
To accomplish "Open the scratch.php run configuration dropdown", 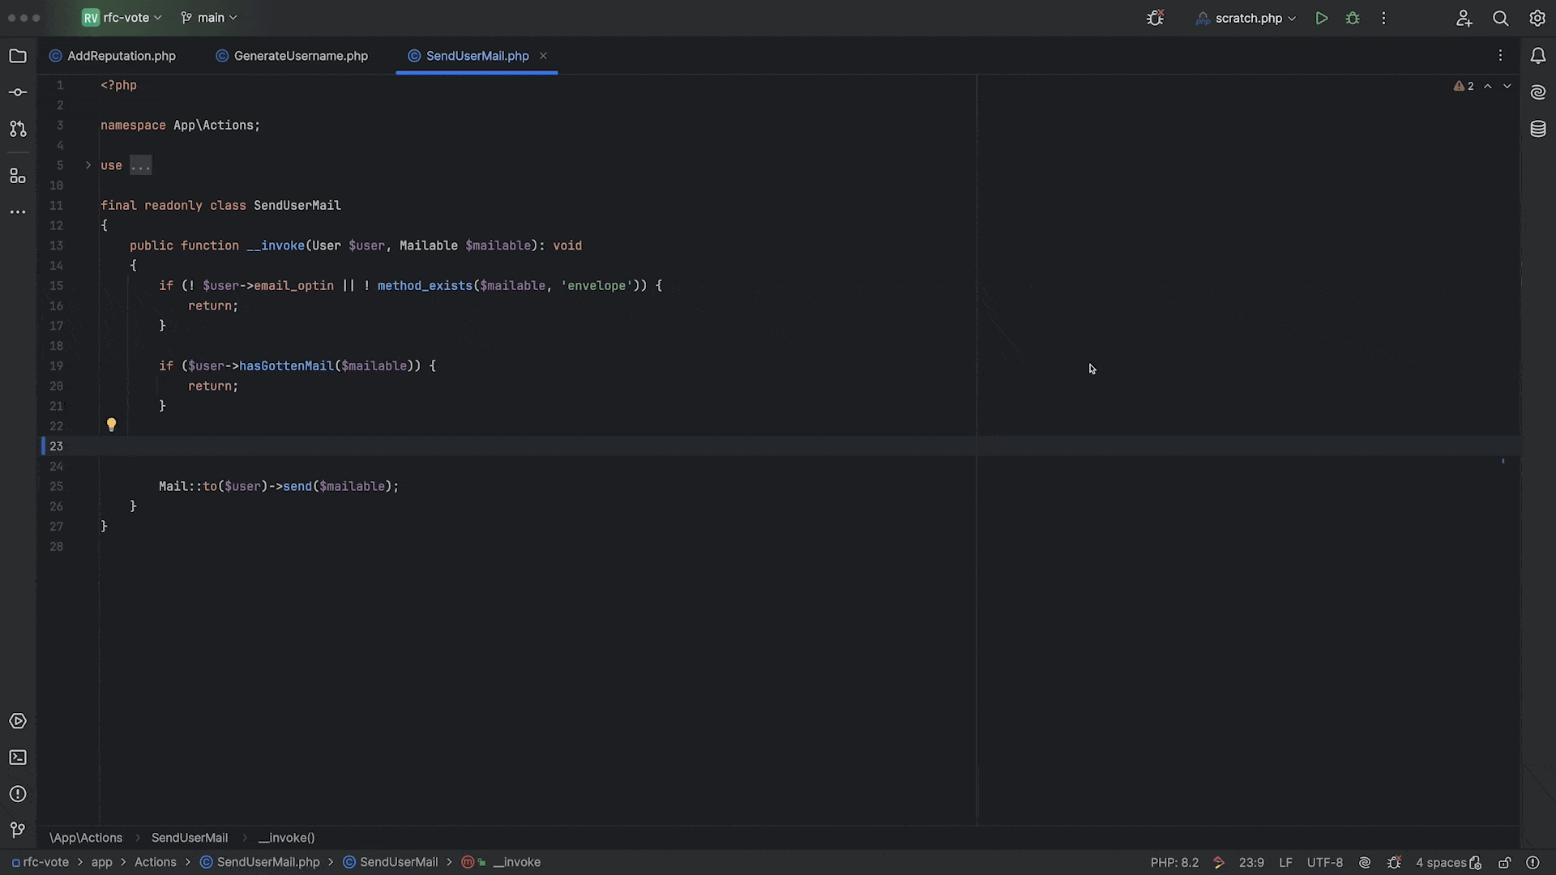I will coord(1247,18).
